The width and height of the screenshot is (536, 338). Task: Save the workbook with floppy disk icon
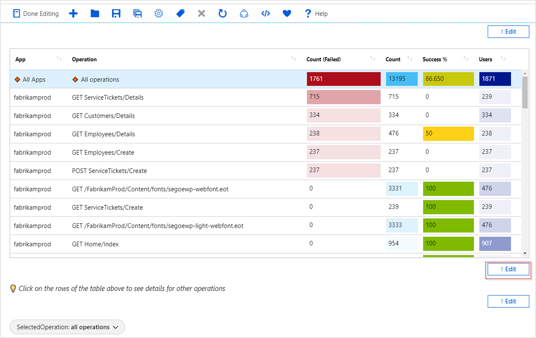pyautogui.click(x=116, y=13)
